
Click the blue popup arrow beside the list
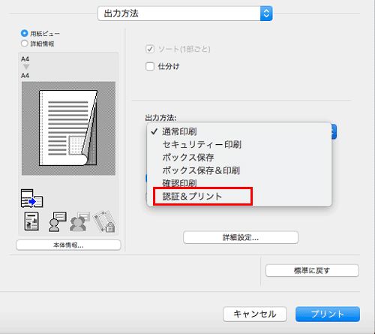[334, 131]
